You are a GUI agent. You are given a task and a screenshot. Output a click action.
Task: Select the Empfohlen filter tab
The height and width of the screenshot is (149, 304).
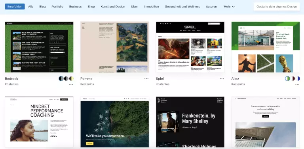pos(15,7)
